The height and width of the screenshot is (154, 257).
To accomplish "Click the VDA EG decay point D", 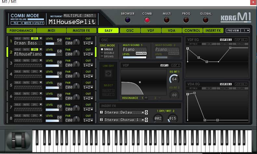I will pos(194,93).
